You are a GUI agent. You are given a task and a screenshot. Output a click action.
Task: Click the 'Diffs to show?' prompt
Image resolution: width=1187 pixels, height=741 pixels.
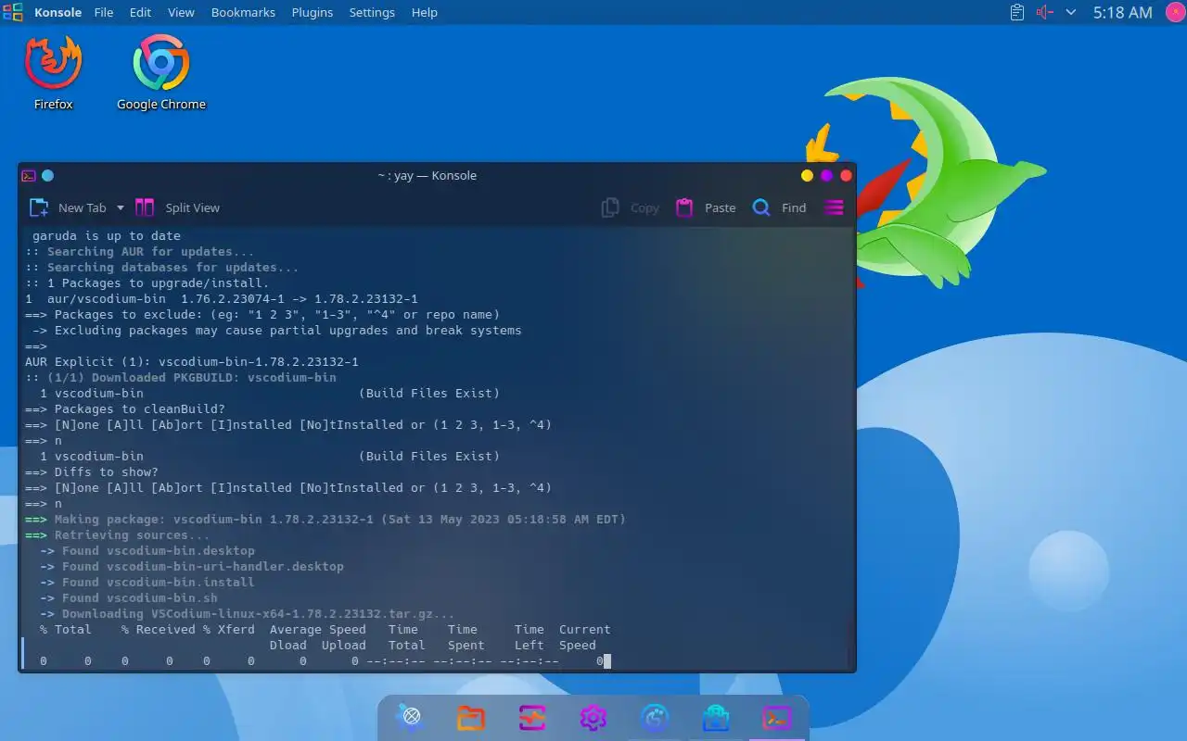point(107,472)
